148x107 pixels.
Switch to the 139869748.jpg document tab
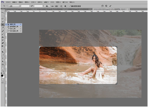click(x=79, y=9)
